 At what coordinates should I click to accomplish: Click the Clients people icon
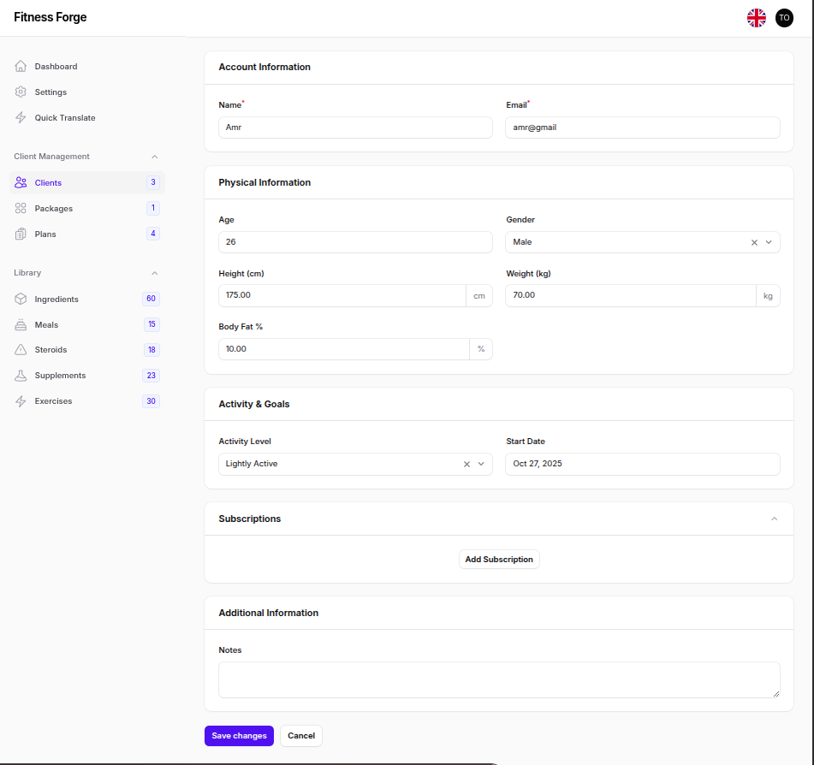click(x=20, y=182)
